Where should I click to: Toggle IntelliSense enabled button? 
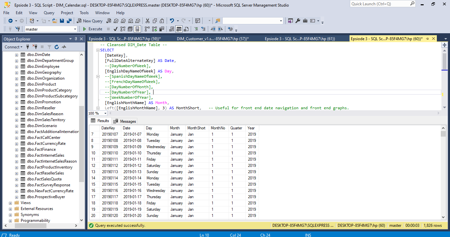click(x=137, y=29)
